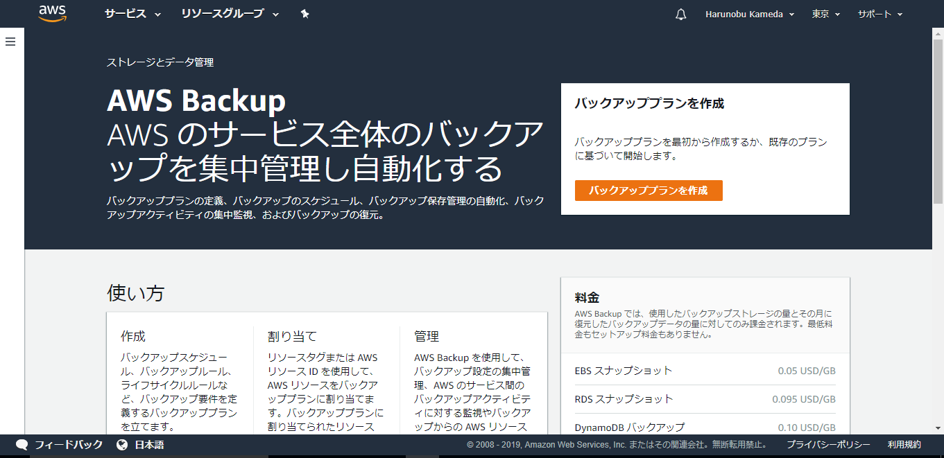Click the 作成 column heading
Image resolution: width=944 pixels, height=458 pixels.
[x=133, y=337]
